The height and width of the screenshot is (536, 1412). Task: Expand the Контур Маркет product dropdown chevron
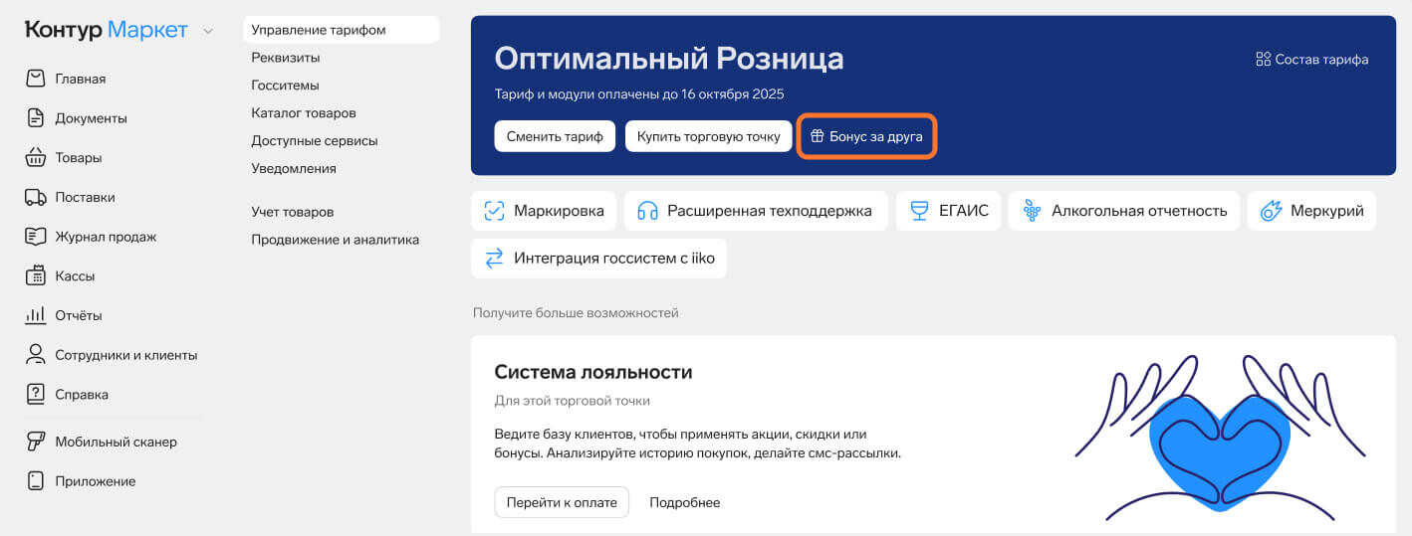(x=208, y=31)
